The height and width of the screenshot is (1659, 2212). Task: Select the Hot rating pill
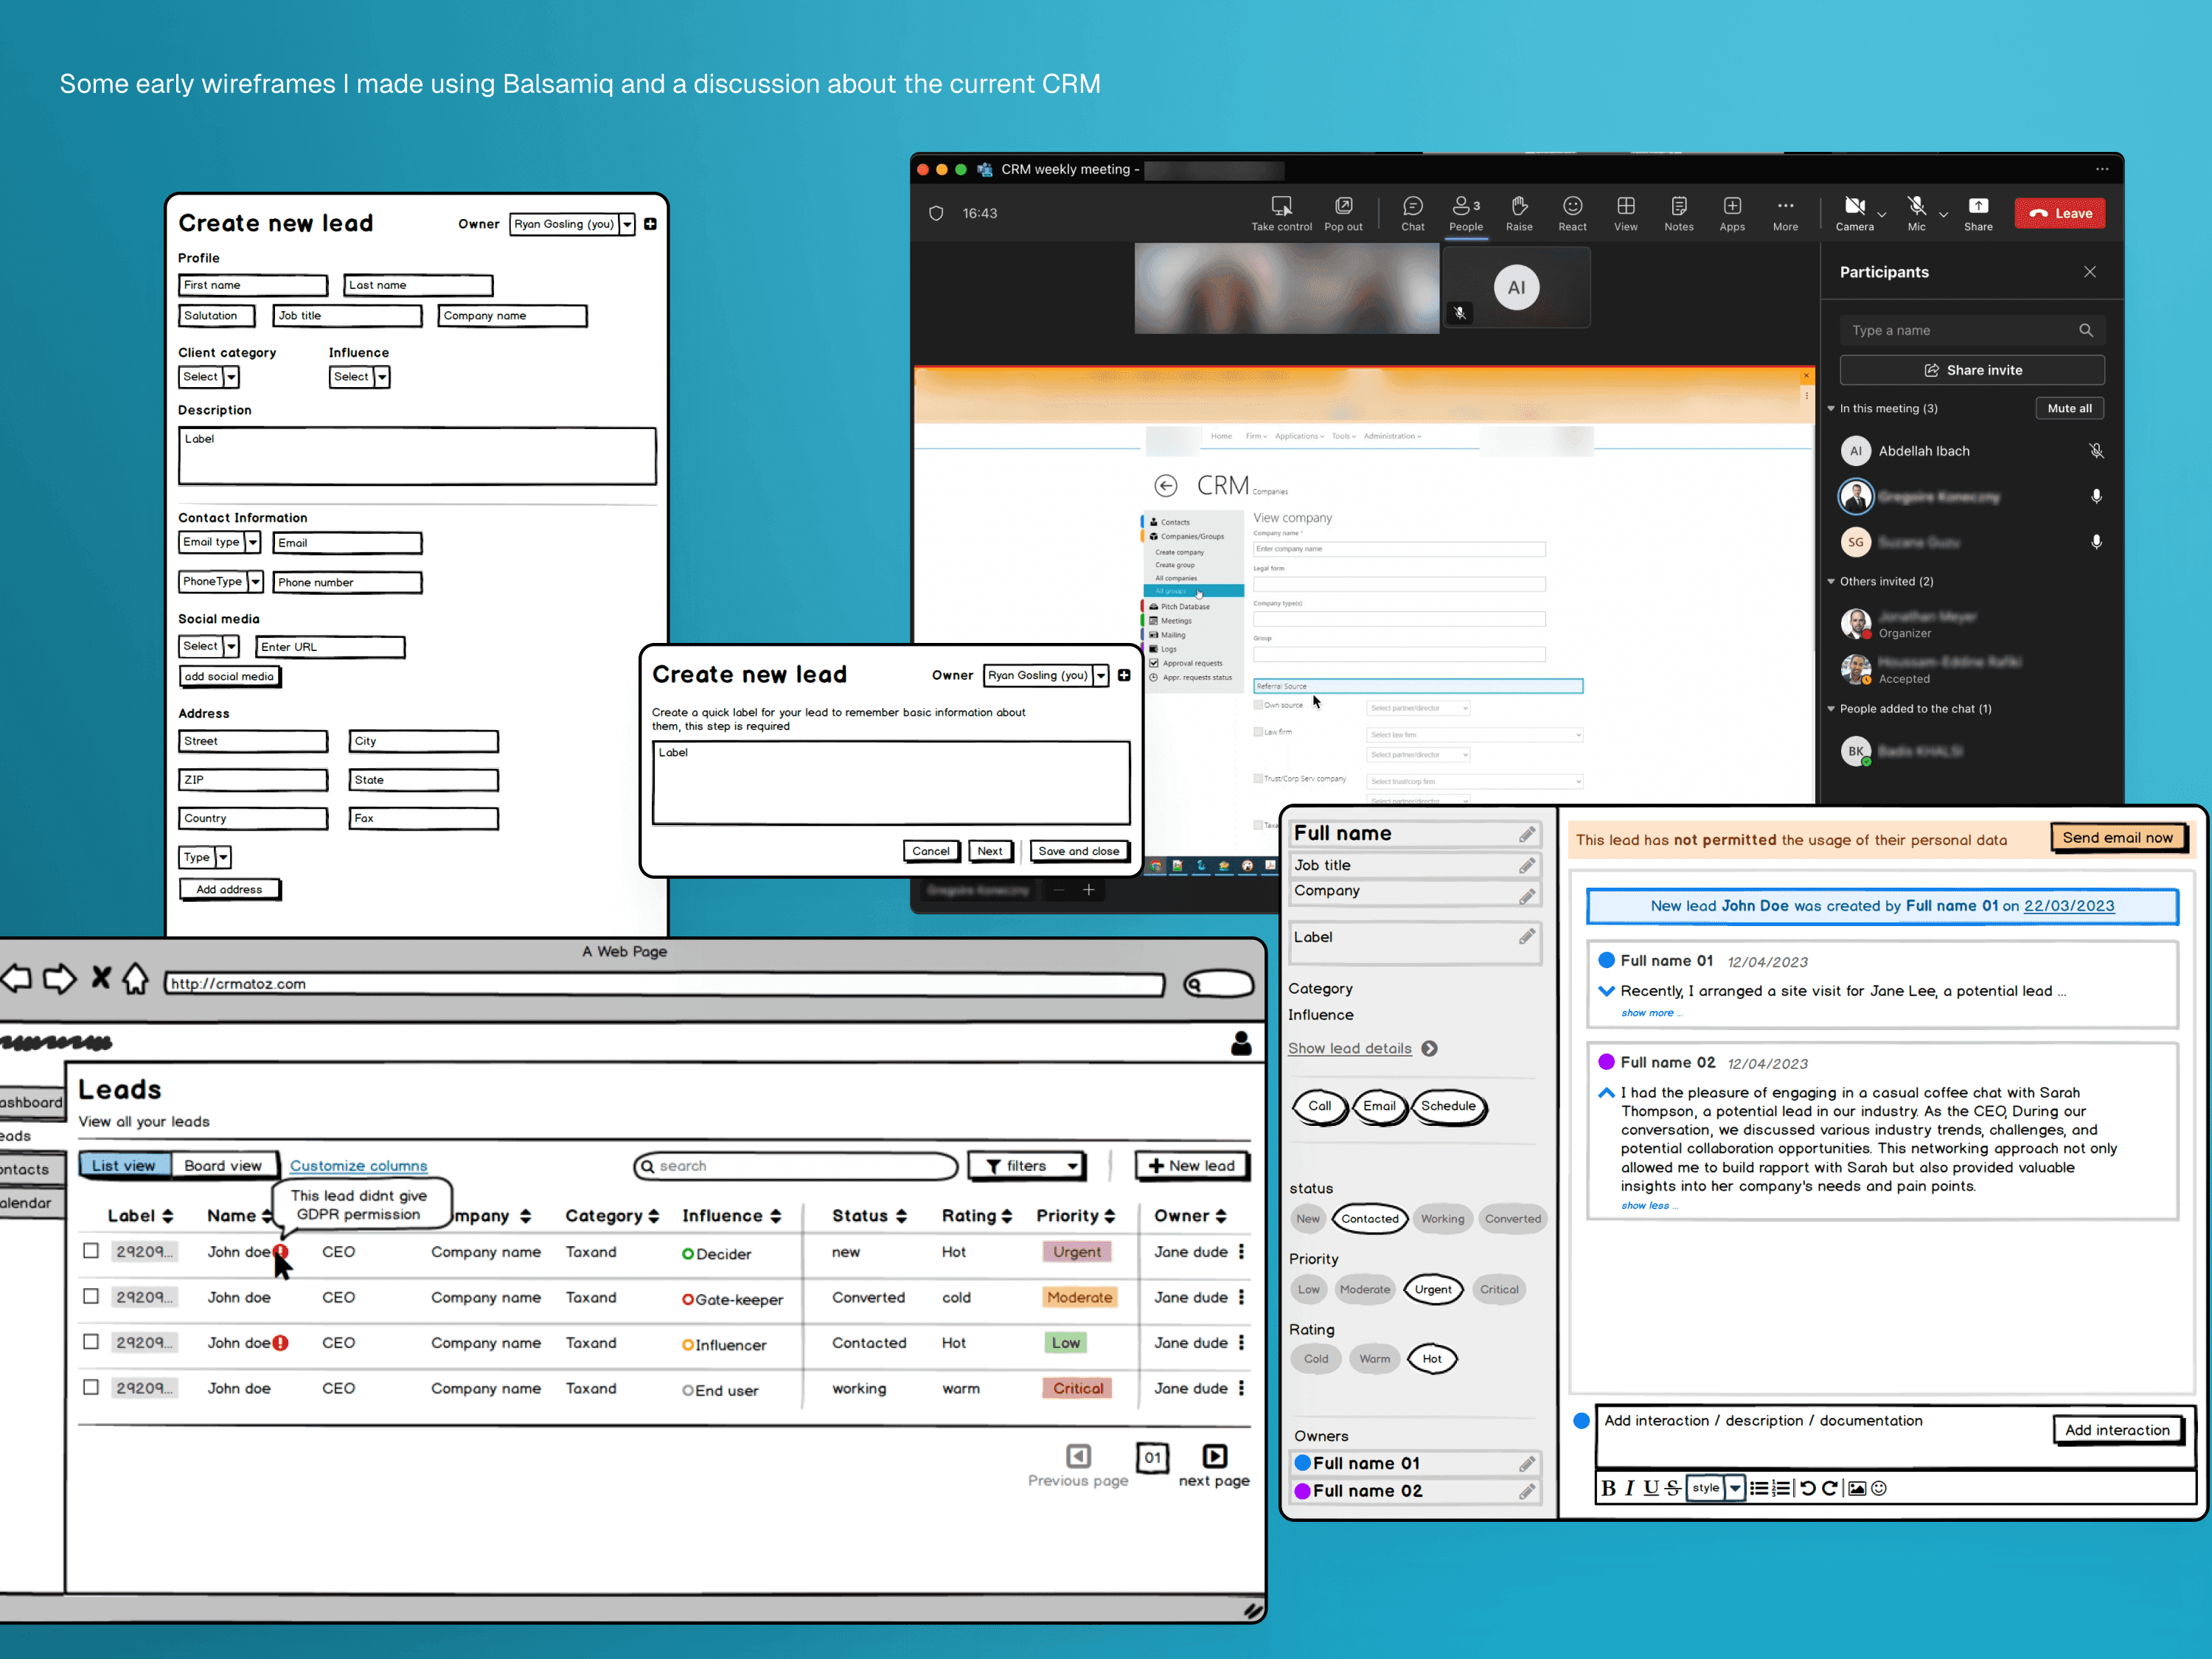(1432, 1359)
